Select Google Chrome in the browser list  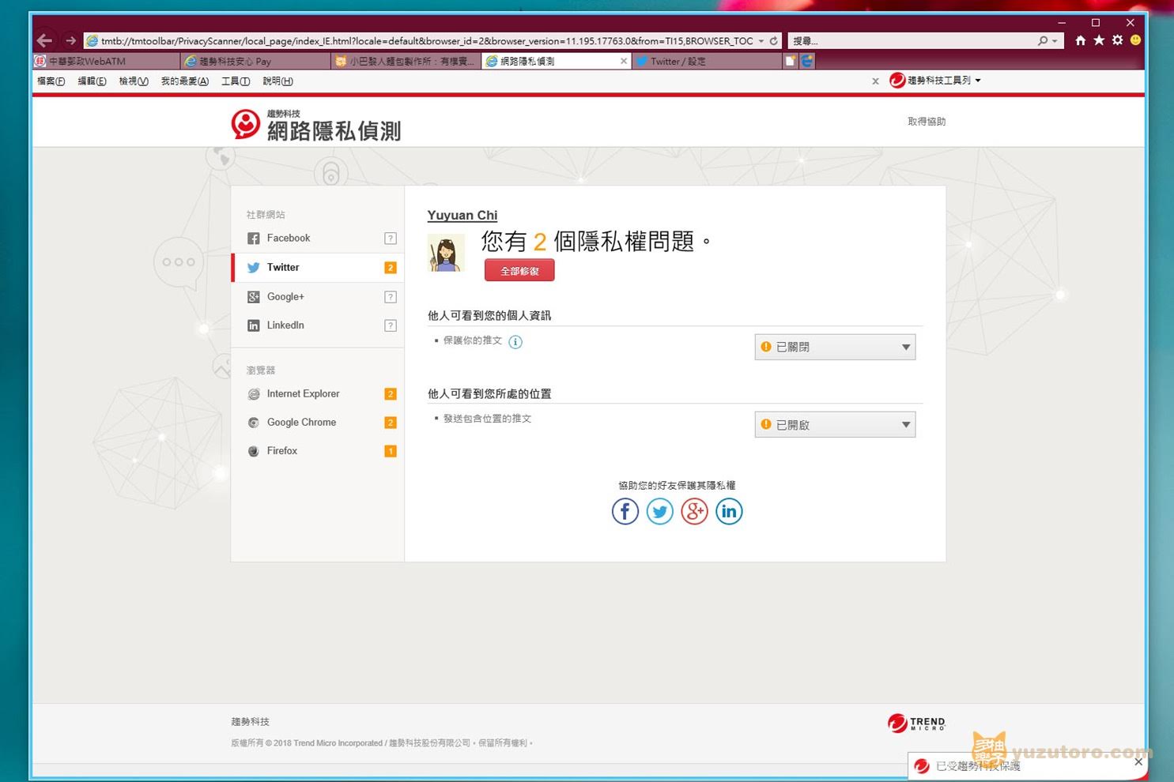click(x=318, y=423)
